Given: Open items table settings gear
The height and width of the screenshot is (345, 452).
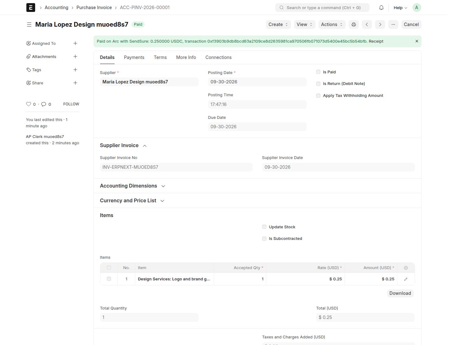Looking at the screenshot, I should pos(406,268).
